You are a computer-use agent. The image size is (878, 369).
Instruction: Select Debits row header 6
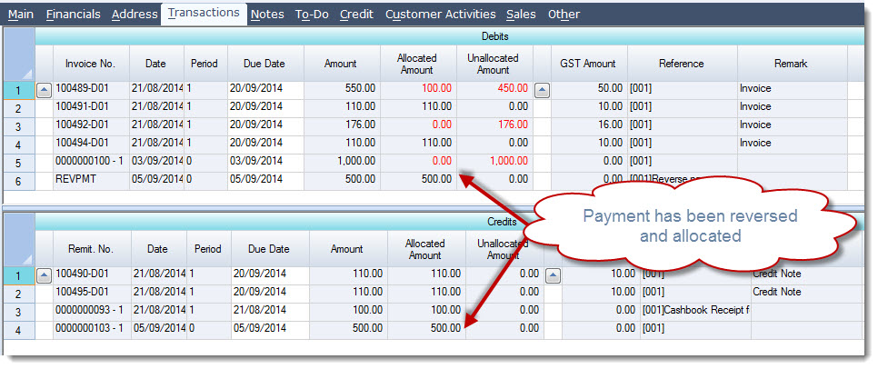click(18, 181)
